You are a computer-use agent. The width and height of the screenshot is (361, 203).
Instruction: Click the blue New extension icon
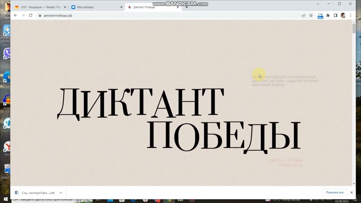click(320, 16)
